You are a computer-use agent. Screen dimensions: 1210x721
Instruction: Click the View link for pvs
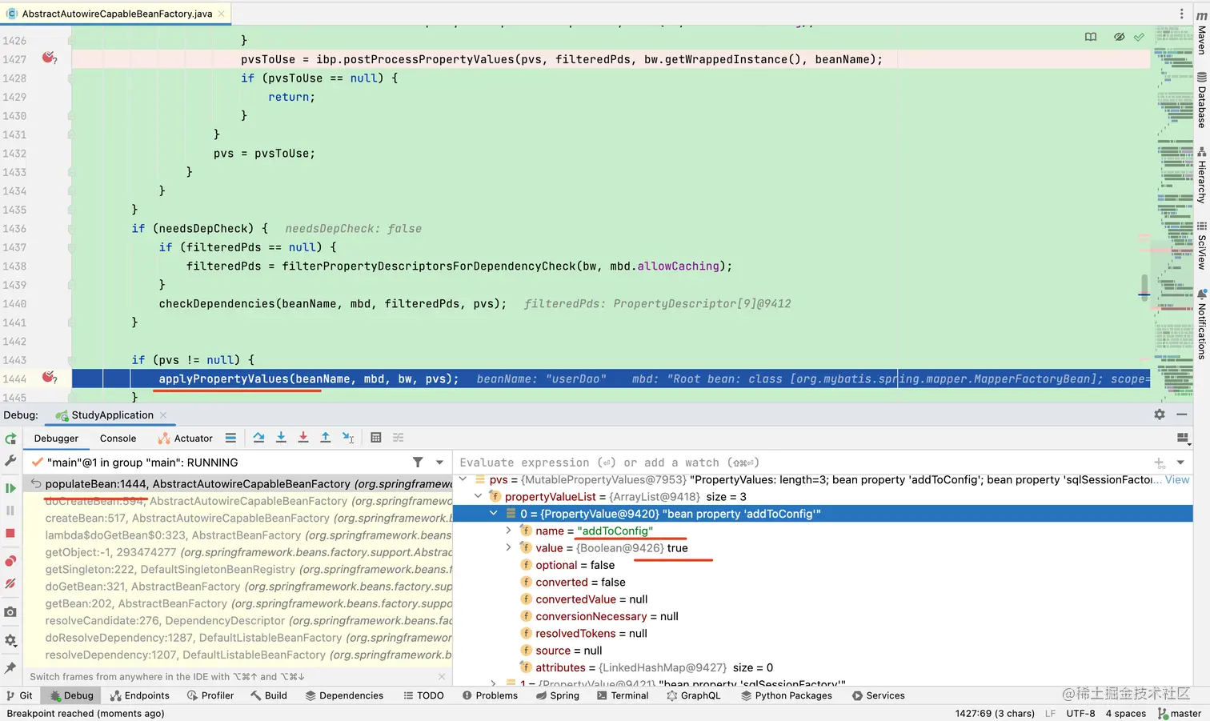1176,479
